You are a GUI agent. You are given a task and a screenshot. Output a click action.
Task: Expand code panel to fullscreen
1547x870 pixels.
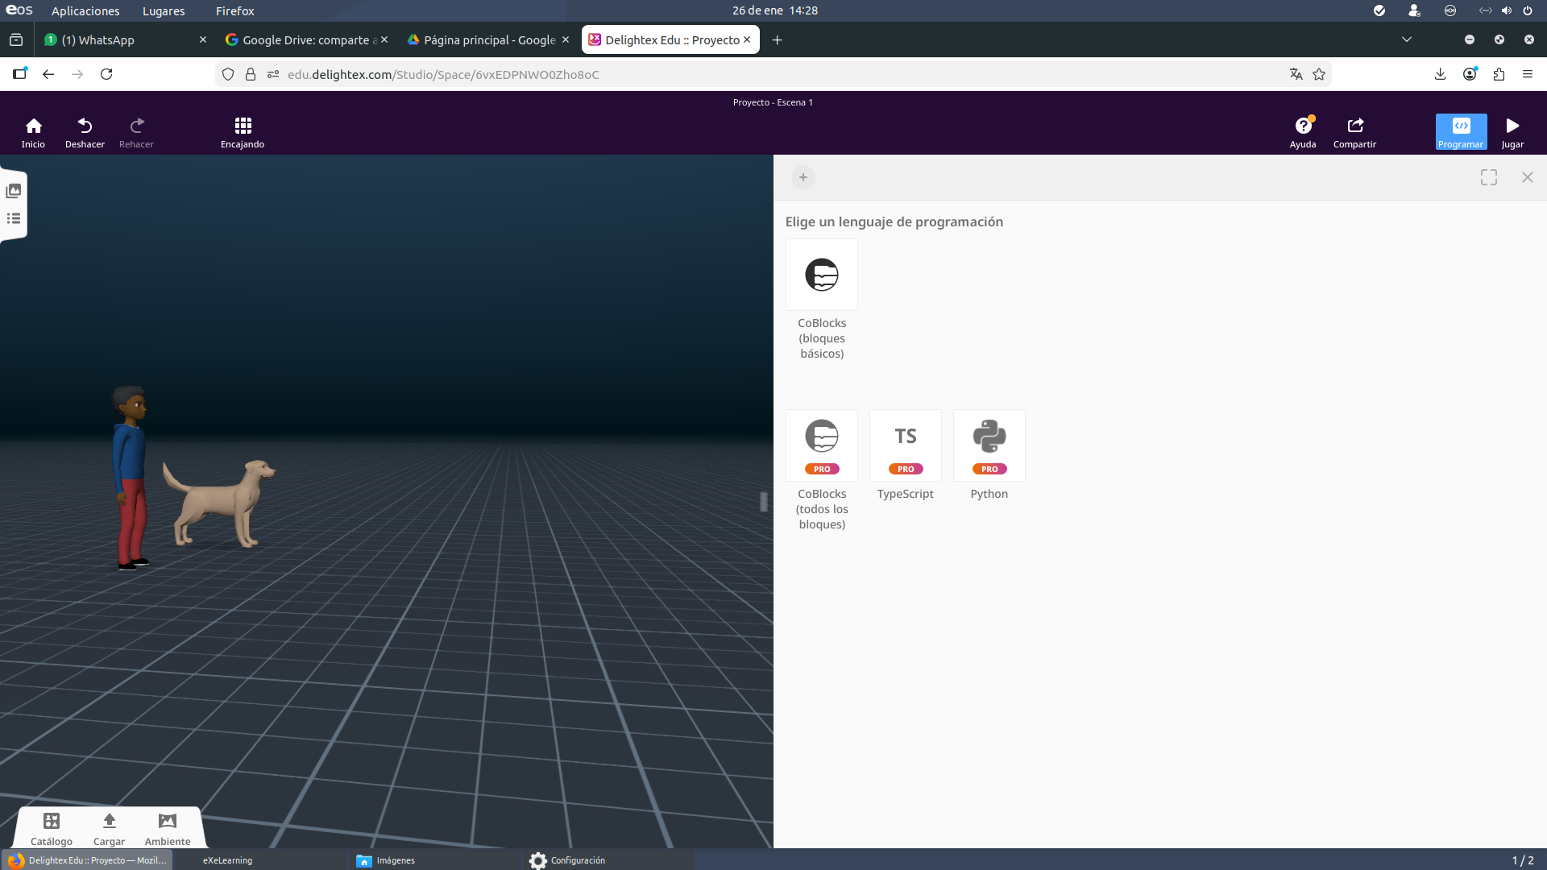[x=1488, y=177]
